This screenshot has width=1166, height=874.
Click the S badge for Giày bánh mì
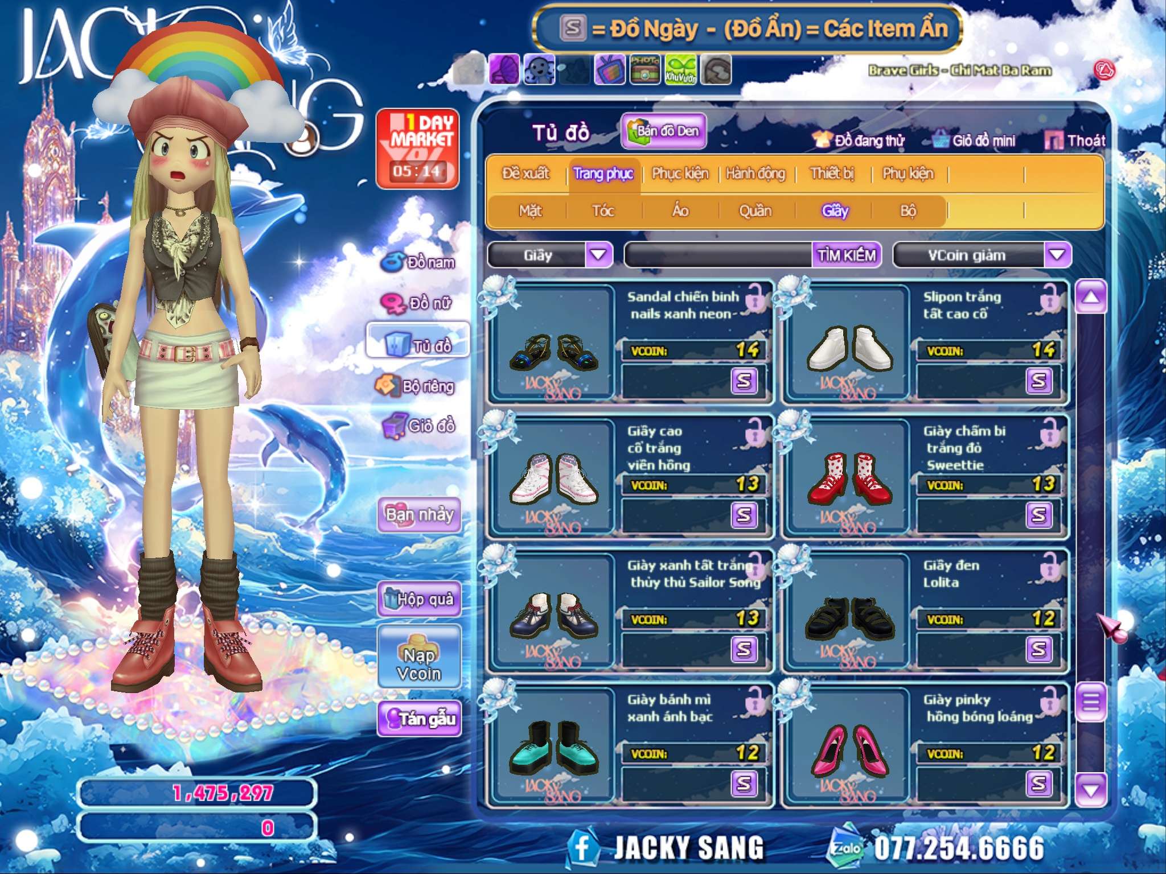point(744,784)
